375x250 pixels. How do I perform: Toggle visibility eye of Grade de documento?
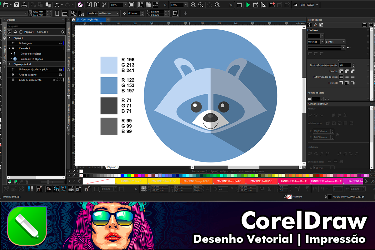point(54,80)
